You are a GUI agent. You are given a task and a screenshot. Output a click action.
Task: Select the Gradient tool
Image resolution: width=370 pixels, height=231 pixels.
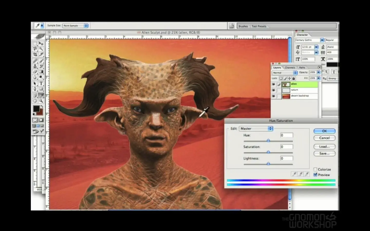pos(41,72)
